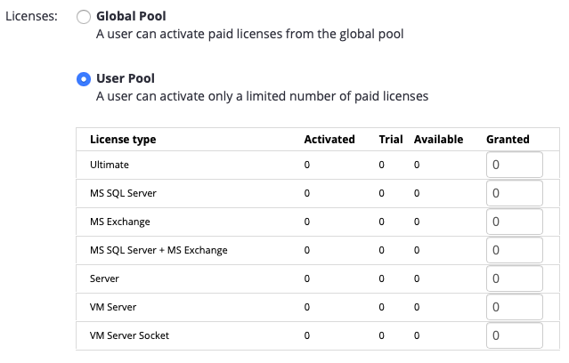Select the Global Pool radio button
The height and width of the screenshot is (363, 569).
pyautogui.click(x=84, y=17)
